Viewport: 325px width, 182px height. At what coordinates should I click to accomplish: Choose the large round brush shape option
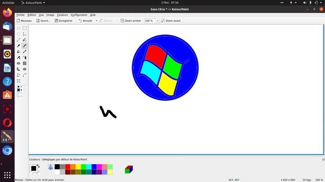pyautogui.click(x=18, y=87)
